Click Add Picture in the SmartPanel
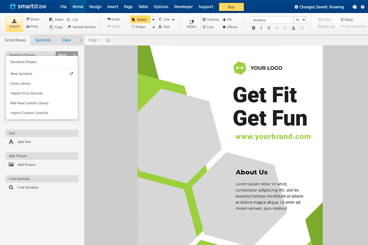 click(x=26, y=165)
